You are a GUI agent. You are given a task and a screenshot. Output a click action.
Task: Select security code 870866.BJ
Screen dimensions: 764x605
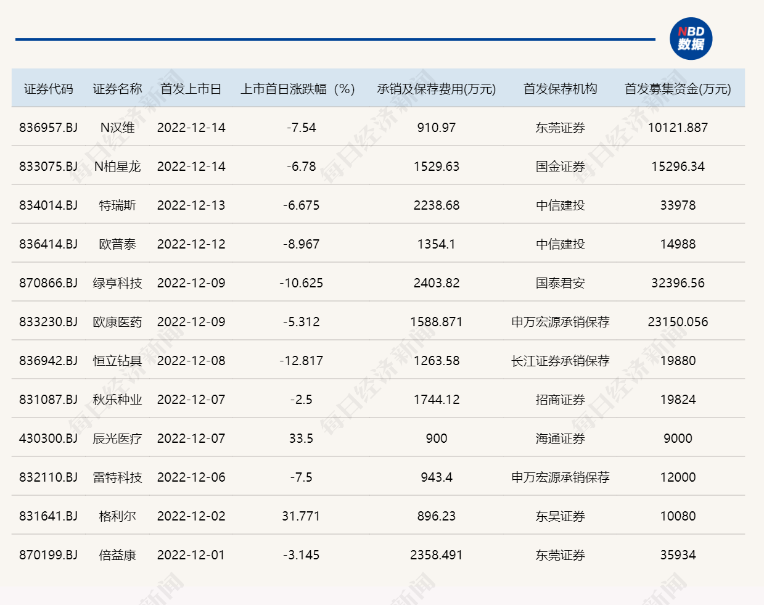[x=48, y=283]
